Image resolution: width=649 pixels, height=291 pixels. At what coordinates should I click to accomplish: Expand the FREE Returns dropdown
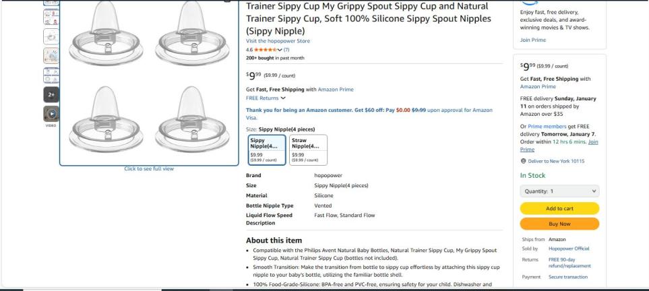coord(264,98)
